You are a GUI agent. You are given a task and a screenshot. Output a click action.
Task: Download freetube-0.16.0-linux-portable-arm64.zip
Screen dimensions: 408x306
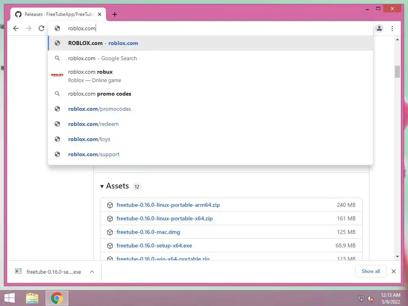[x=168, y=205]
